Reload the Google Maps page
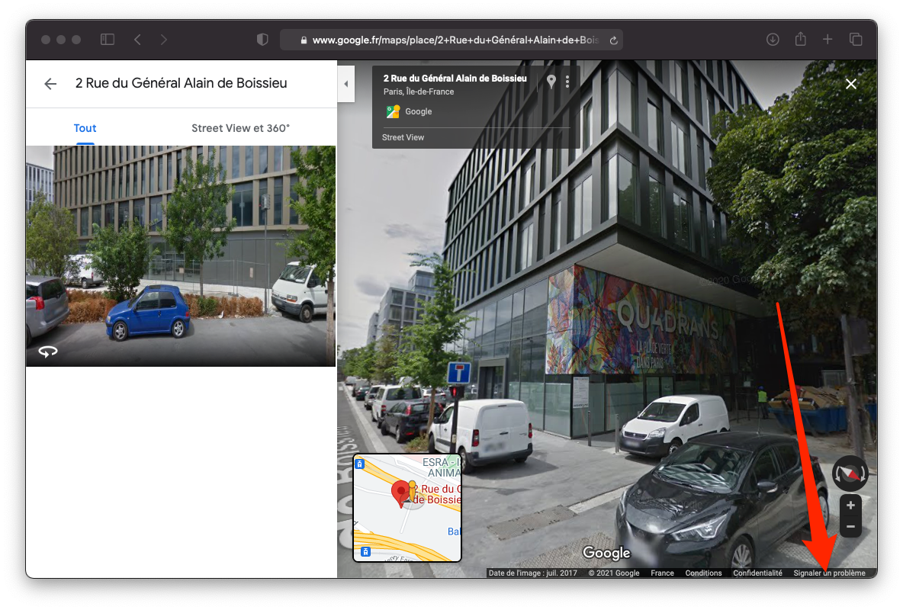The width and height of the screenshot is (903, 610). 613,40
